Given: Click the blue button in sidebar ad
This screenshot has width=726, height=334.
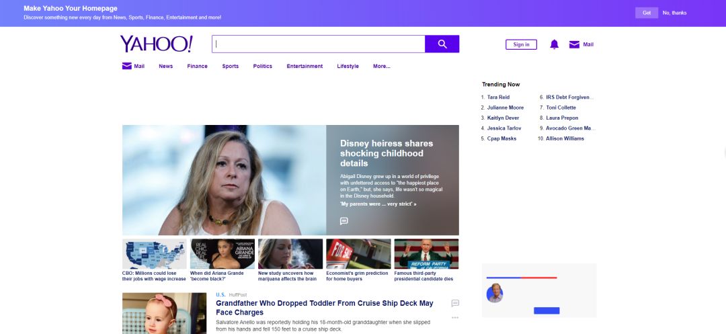Looking at the screenshot, I should [x=547, y=310].
